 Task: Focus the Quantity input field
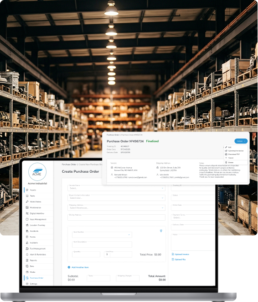(x=86, y=254)
